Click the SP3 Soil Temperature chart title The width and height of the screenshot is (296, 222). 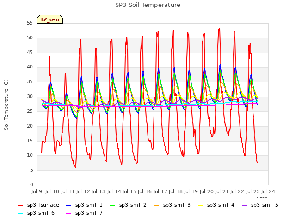click(x=148, y=5)
